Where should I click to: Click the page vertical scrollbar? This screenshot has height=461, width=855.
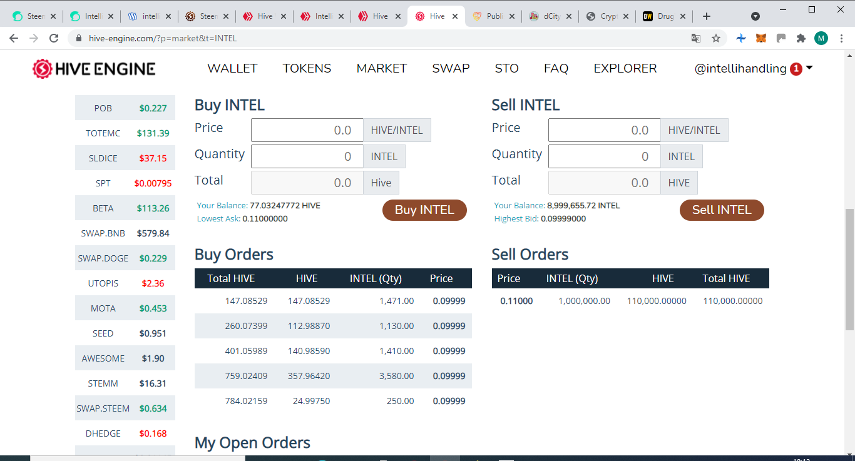pyautogui.click(x=849, y=269)
